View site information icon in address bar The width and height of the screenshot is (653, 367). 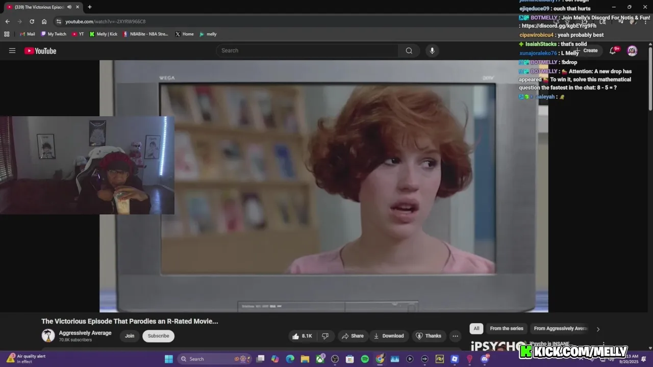(x=59, y=21)
